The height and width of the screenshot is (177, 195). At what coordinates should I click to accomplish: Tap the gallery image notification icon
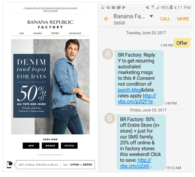119,7
